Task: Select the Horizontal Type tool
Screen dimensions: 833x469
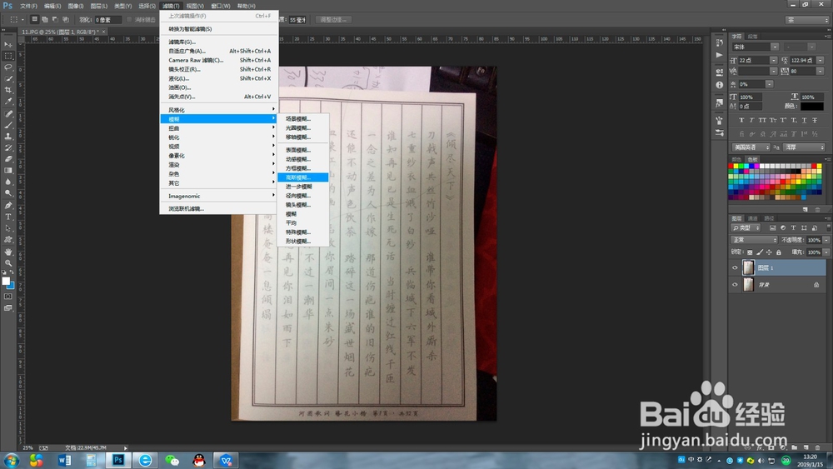Action: click(8, 217)
